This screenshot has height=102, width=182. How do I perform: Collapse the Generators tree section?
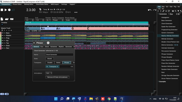coord(158,14)
